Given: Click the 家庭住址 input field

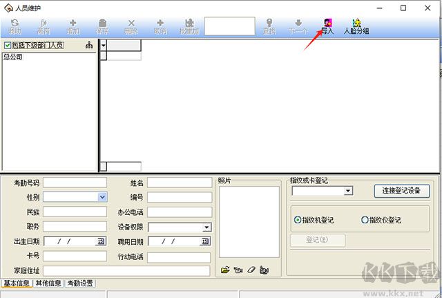Looking at the screenshot, I should click(126, 271).
